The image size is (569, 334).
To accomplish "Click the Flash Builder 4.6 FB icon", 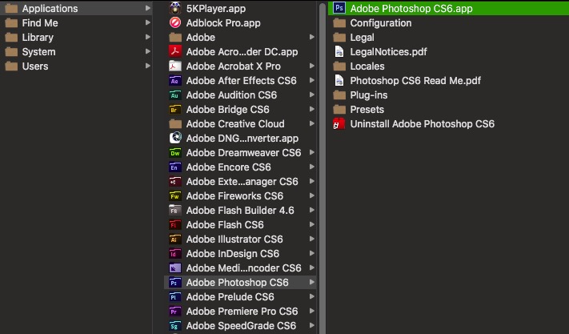I will [175, 210].
